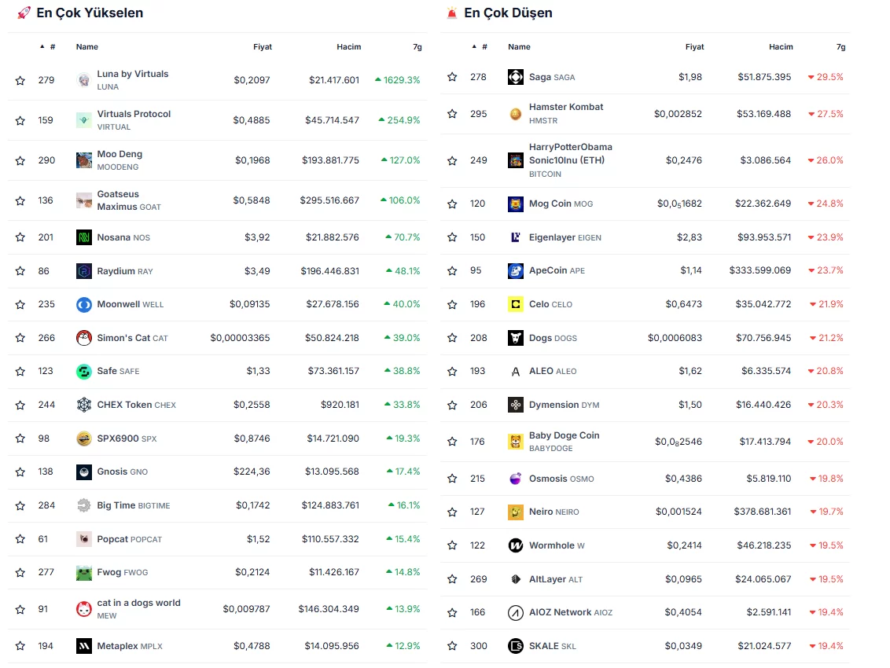Click the Moo Deng coin icon

[84, 160]
